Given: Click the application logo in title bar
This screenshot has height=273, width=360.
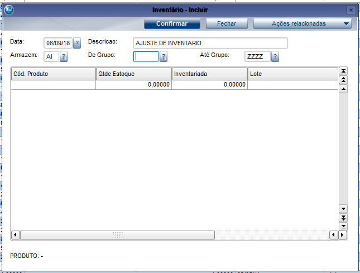Looking at the screenshot, I should point(9,10).
